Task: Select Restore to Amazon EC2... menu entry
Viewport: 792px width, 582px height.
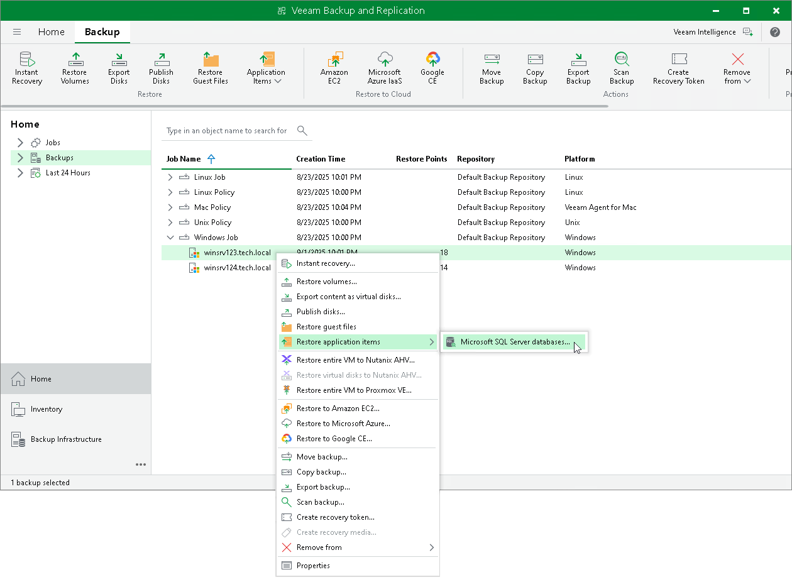Action: tap(358, 409)
